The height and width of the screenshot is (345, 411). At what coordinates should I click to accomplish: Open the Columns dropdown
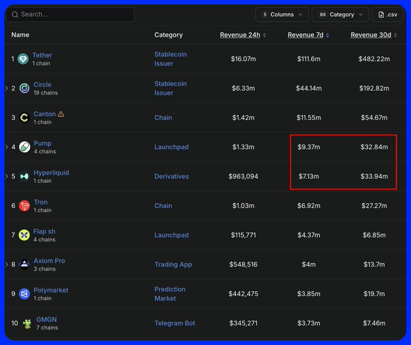click(x=282, y=15)
